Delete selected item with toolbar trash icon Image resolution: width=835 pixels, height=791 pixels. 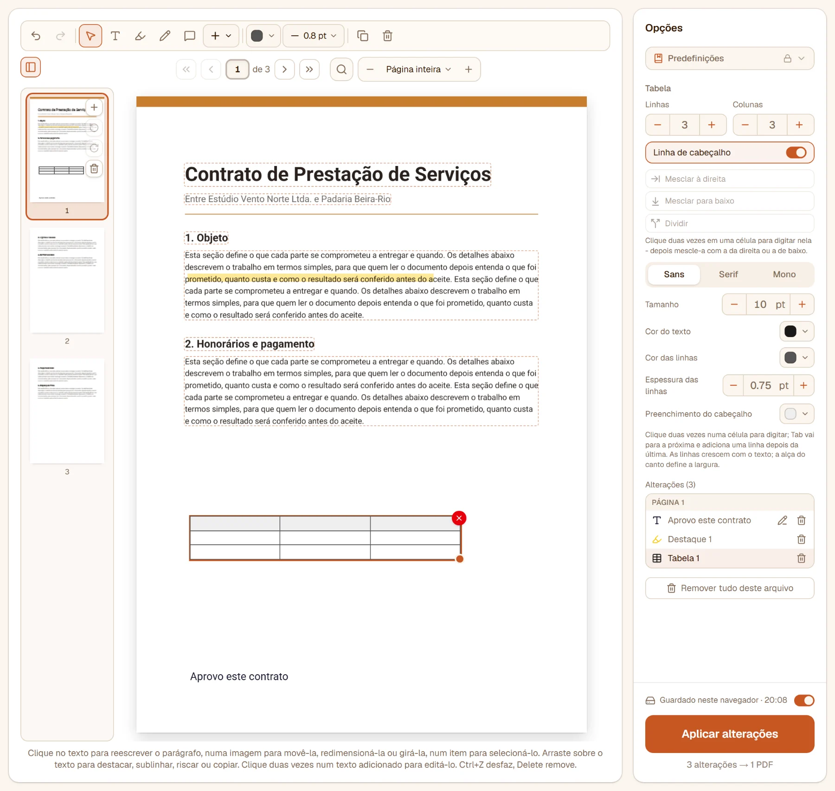(x=388, y=36)
